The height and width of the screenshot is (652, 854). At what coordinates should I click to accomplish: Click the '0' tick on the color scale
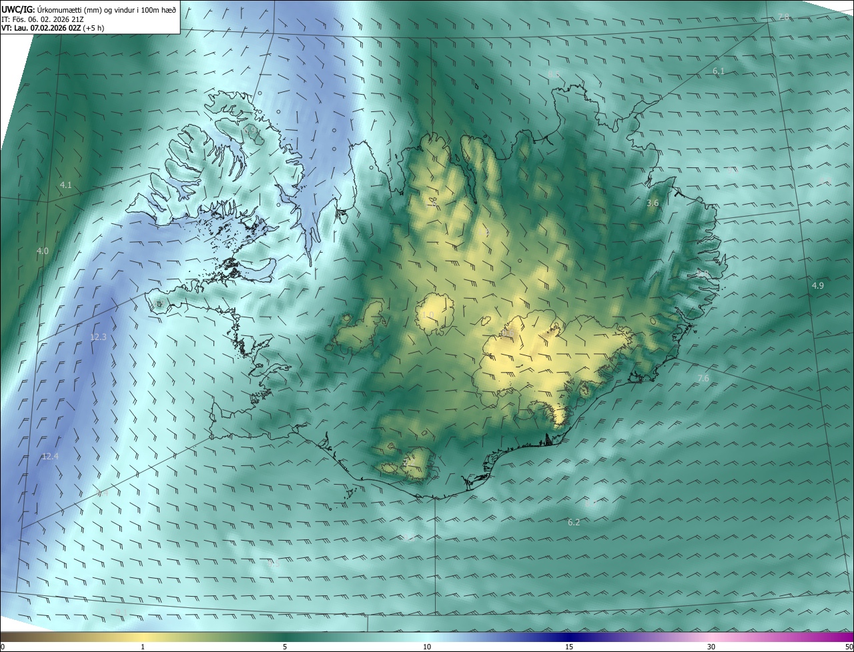tap(3, 647)
